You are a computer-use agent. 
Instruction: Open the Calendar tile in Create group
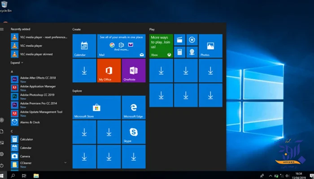point(84,46)
